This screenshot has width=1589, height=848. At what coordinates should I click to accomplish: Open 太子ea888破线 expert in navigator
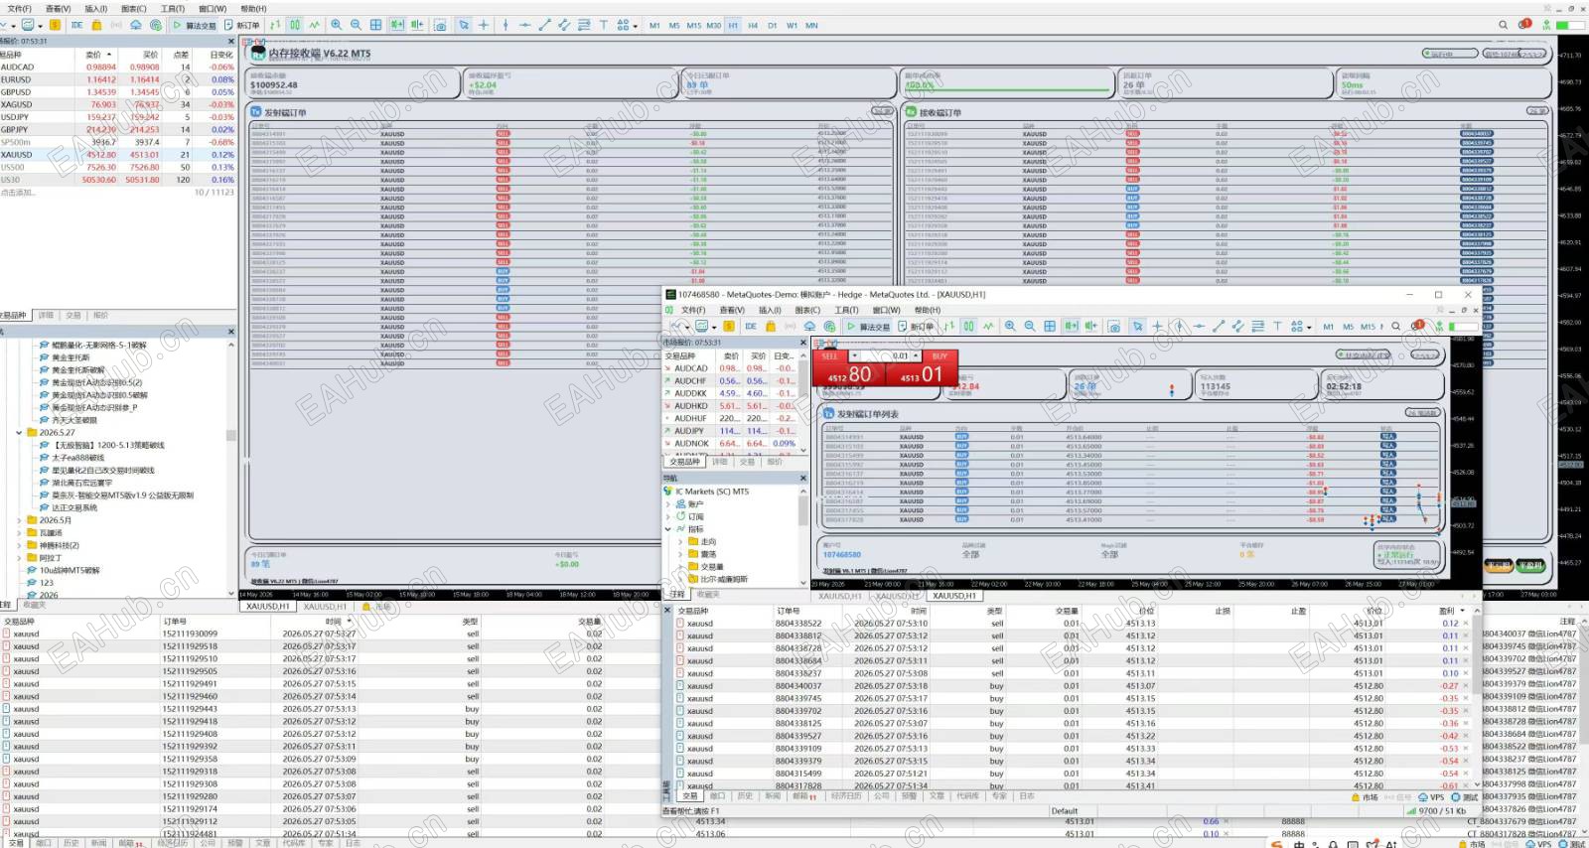click(x=77, y=458)
